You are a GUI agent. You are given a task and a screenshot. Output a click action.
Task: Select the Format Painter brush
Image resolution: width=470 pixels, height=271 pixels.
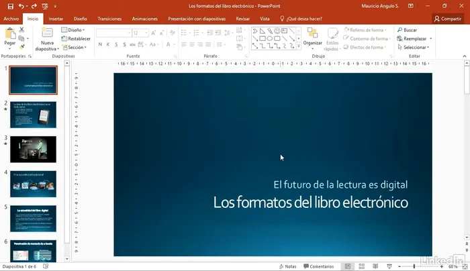point(21,47)
